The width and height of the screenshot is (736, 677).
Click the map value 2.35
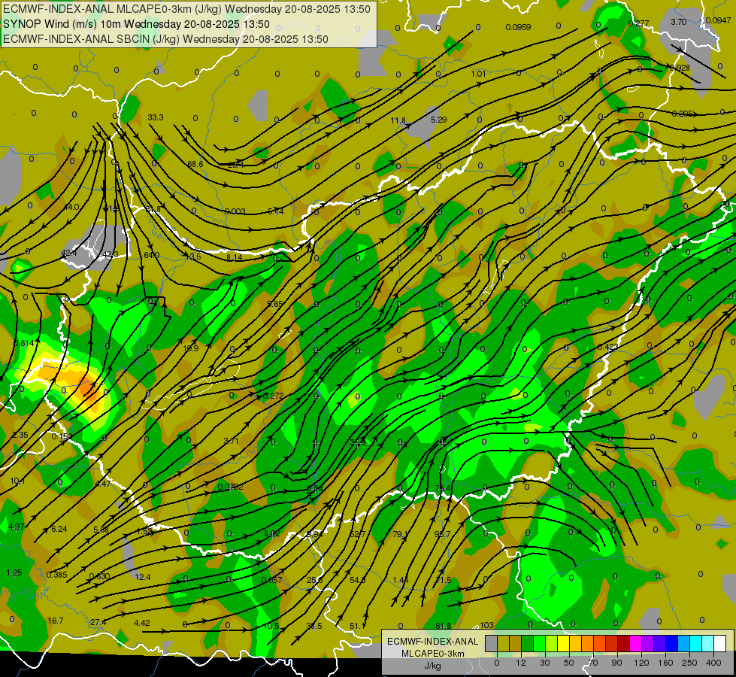click(x=20, y=435)
